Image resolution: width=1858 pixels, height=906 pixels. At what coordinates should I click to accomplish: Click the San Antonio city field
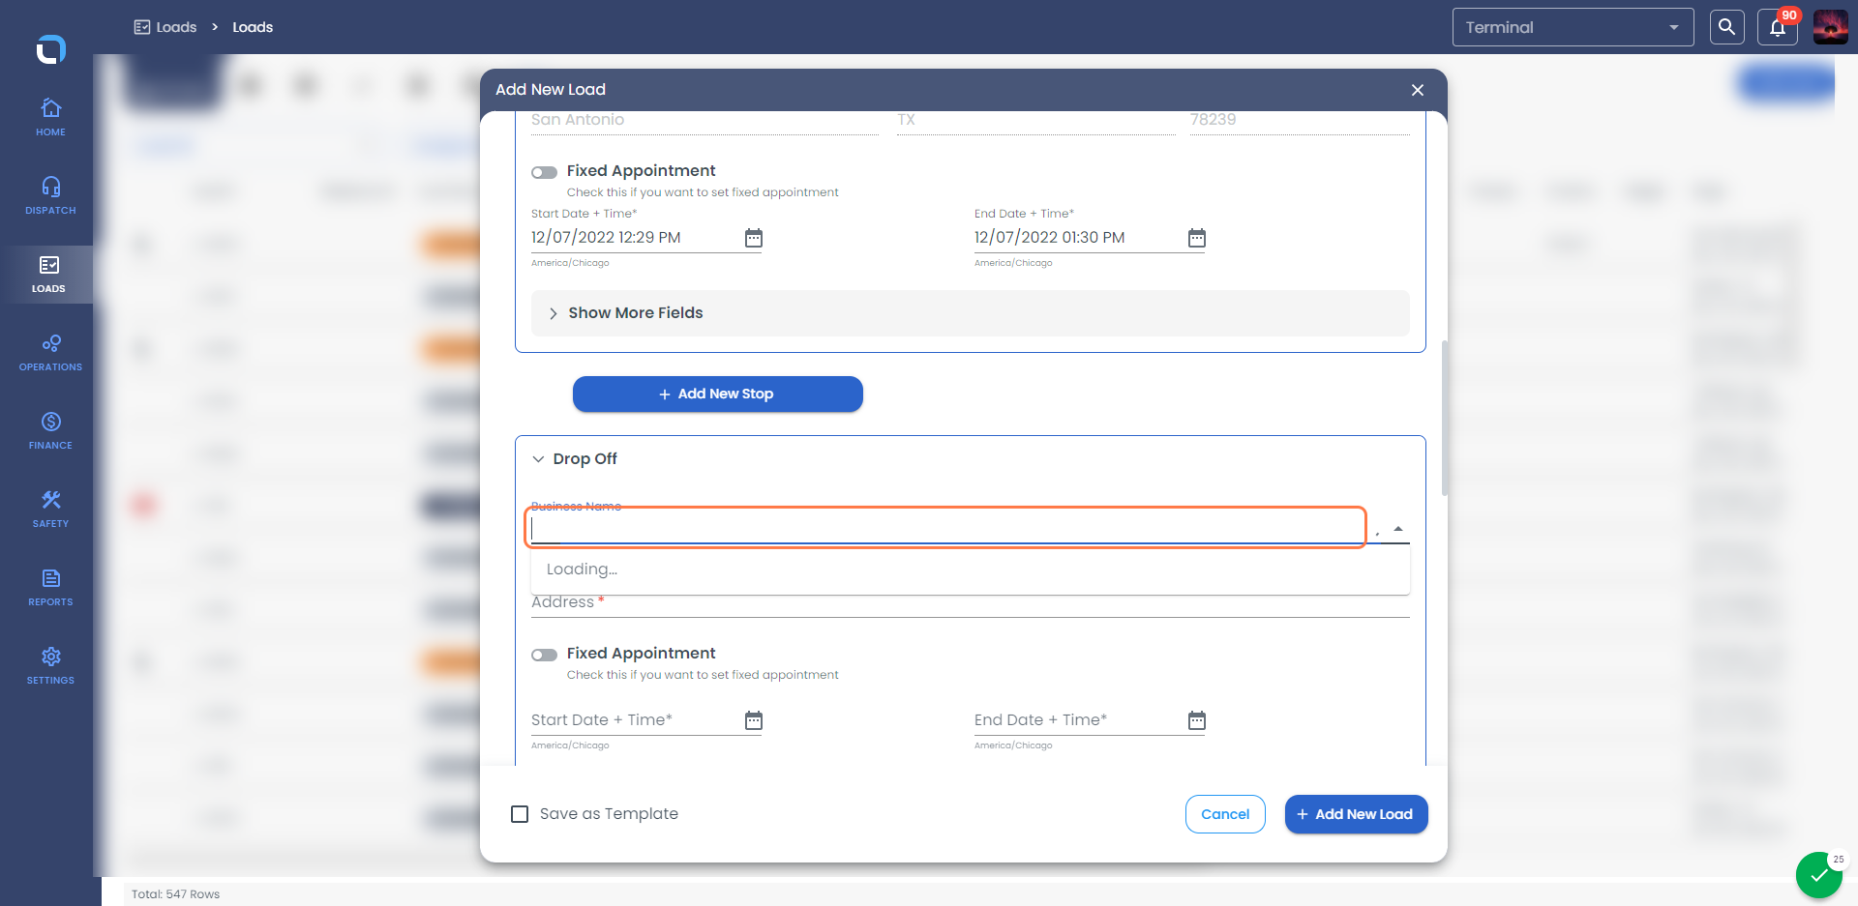(704, 121)
